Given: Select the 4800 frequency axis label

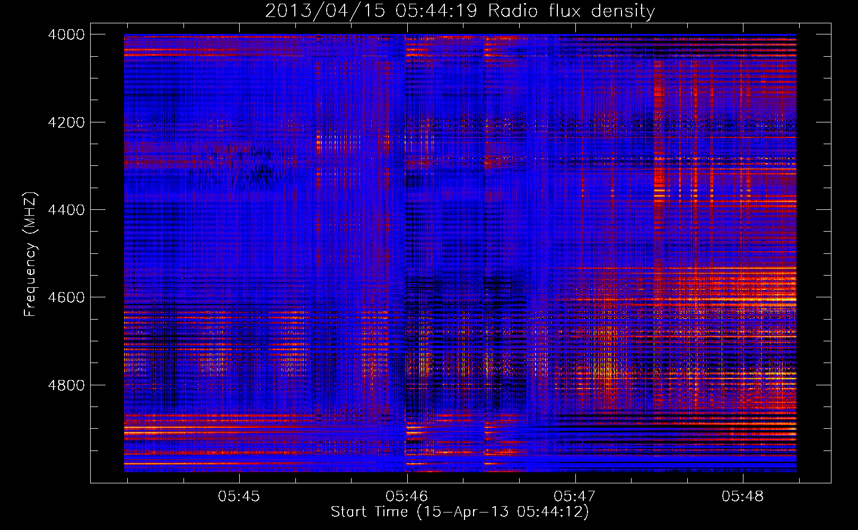Looking at the screenshot, I should tap(66, 385).
